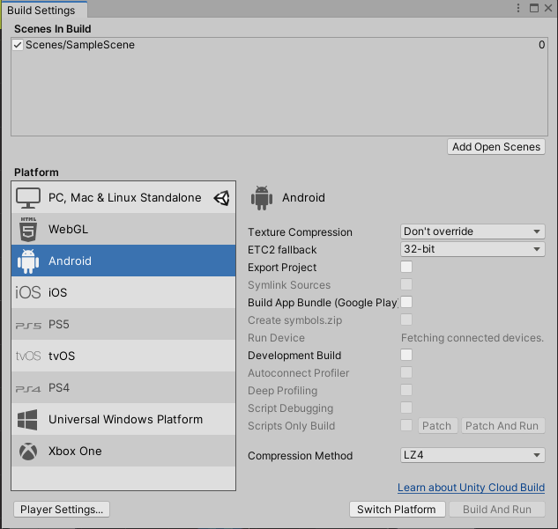Click the Scenes In Build heading
Image resolution: width=558 pixels, height=529 pixels.
point(53,29)
